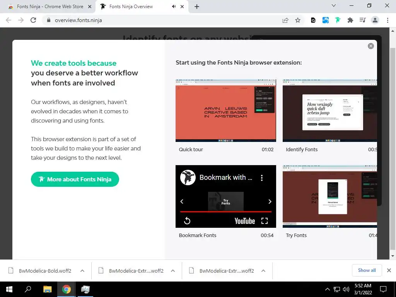
Task: Open YouTube player more options menu
Action: tap(262, 178)
